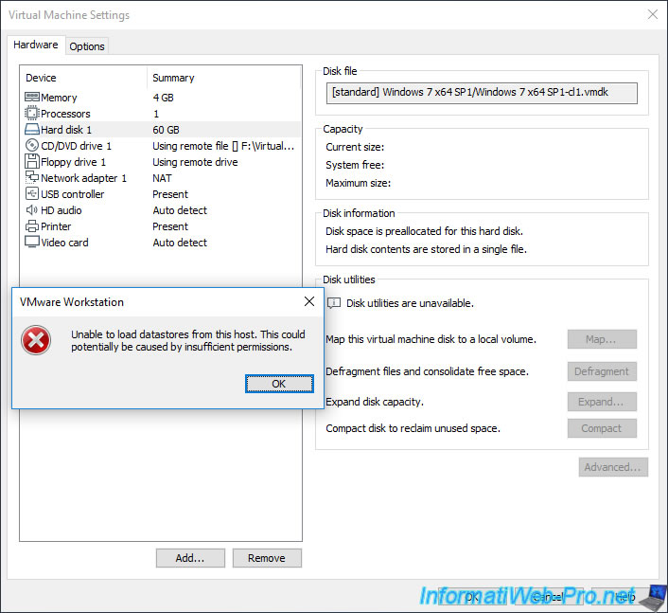Click the Printer icon
The image size is (668, 613).
[x=32, y=226]
